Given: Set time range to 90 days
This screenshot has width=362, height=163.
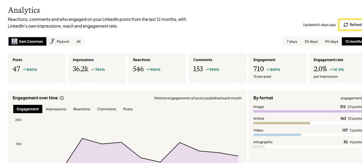Looking at the screenshot, I should click(x=331, y=41).
